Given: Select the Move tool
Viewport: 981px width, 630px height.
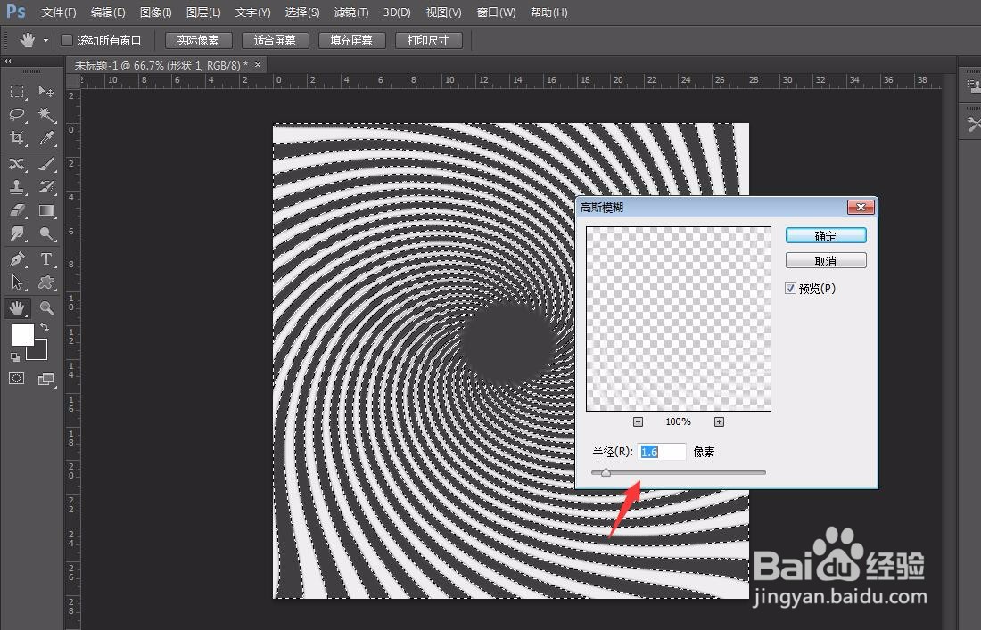Looking at the screenshot, I should click(45, 92).
